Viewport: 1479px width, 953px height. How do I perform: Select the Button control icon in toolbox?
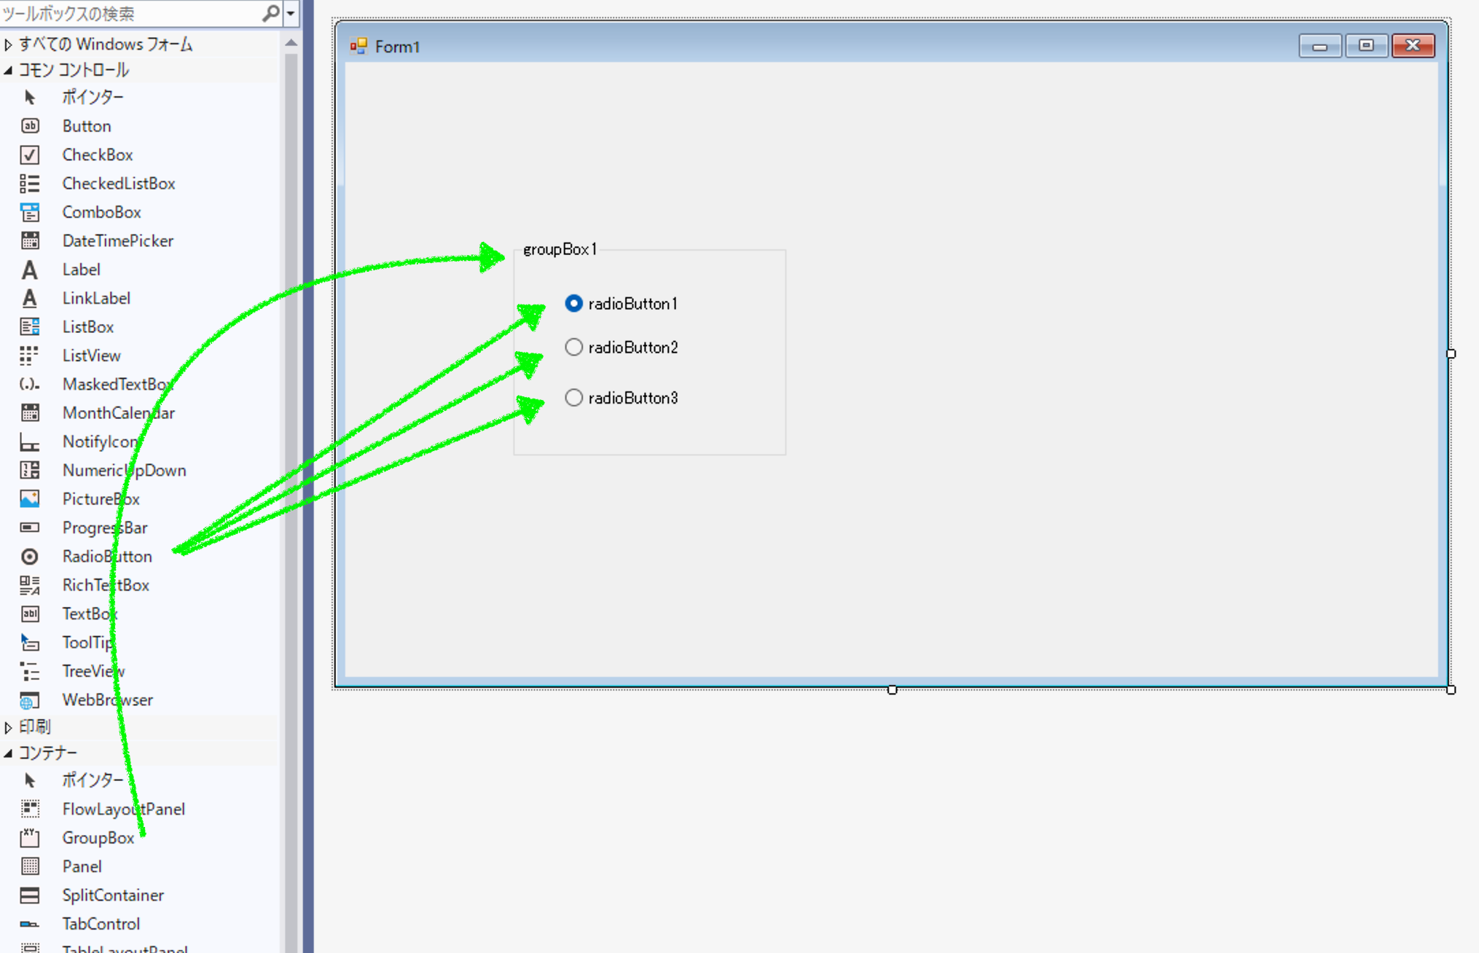point(30,126)
